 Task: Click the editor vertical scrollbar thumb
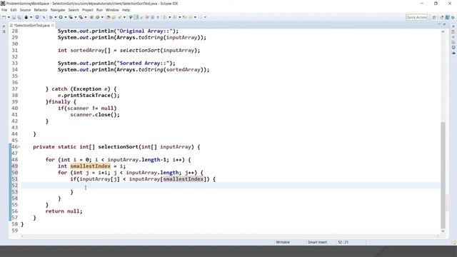443,175
